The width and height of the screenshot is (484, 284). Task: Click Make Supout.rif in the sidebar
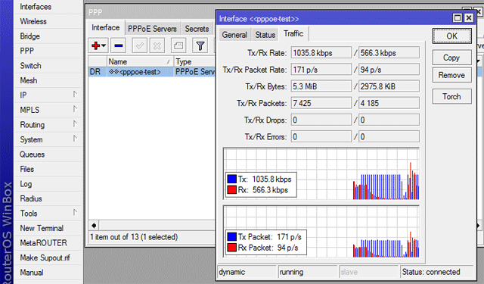45,257
